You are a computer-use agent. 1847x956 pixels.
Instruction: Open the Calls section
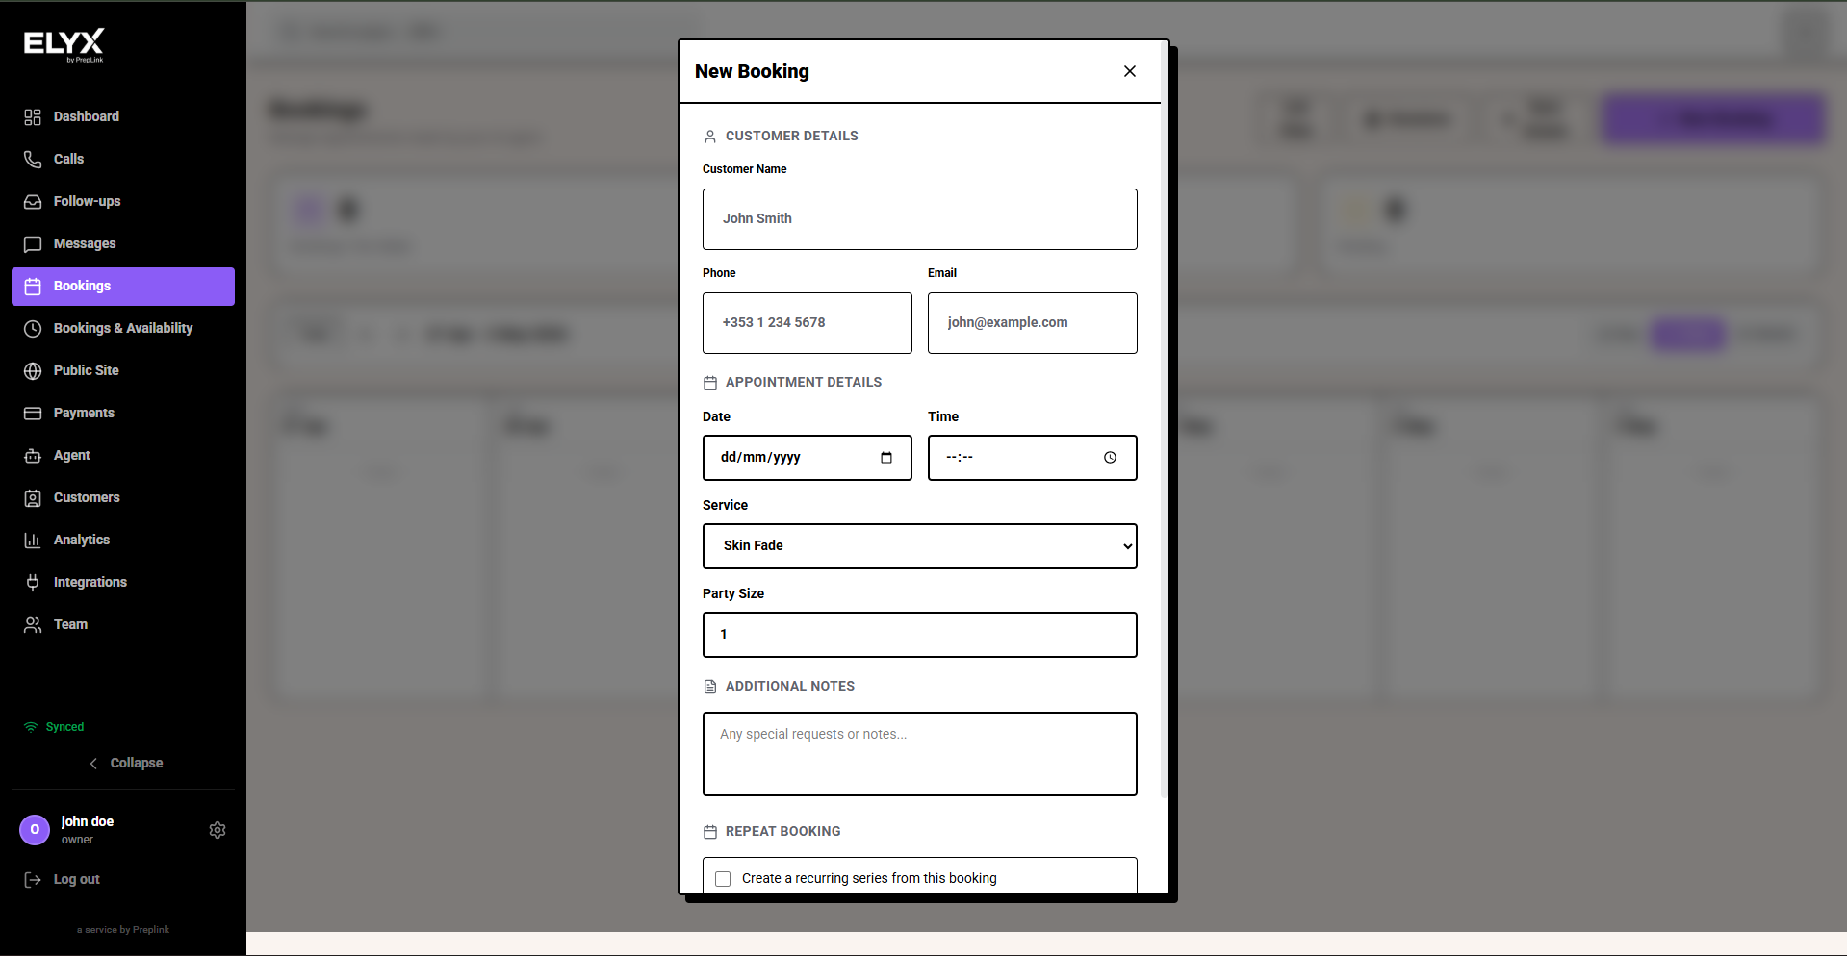123,159
